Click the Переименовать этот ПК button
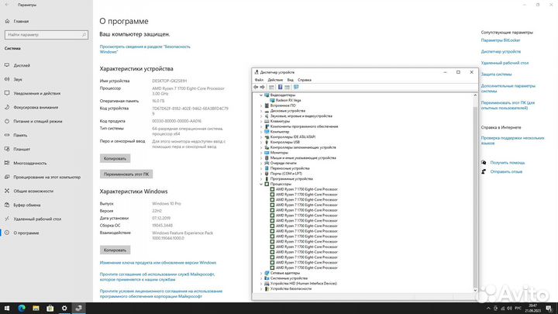The image size is (558, 314). (x=126, y=174)
